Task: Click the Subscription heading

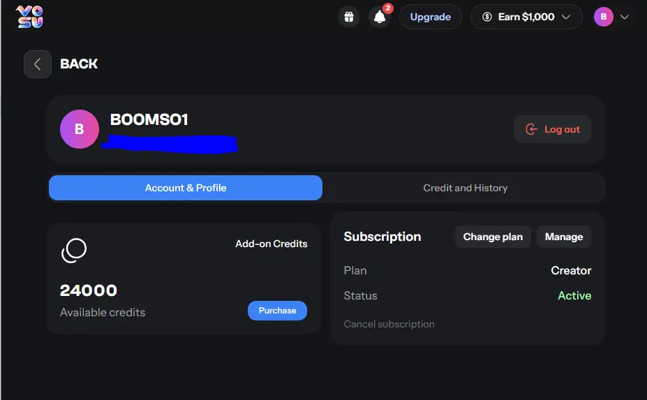Action: point(382,237)
